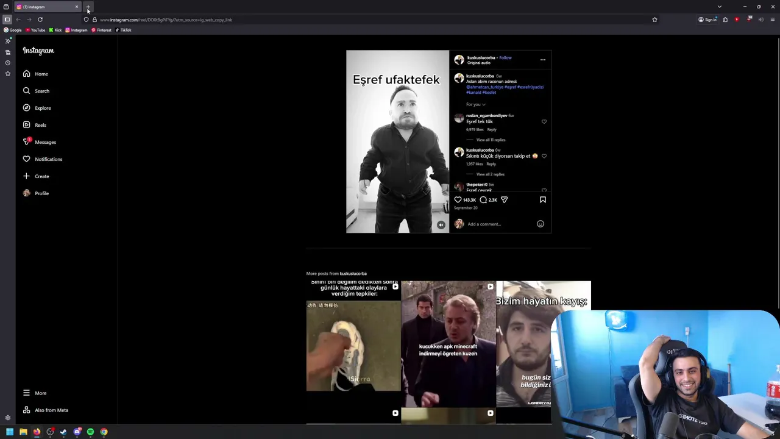Open Also from Meta
Screen dimensions: 780x439
[45, 410]
